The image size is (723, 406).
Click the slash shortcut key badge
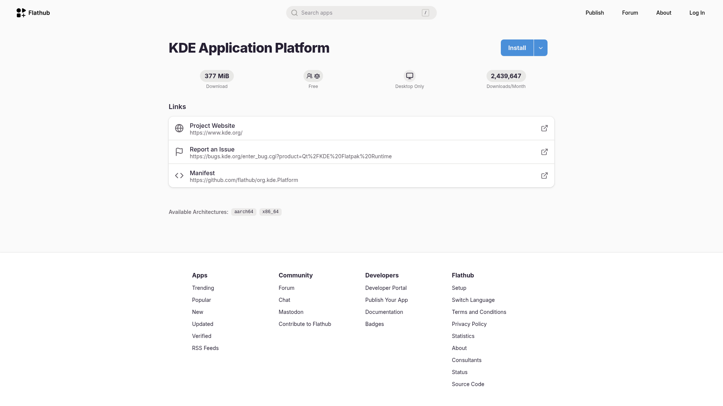point(426,13)
